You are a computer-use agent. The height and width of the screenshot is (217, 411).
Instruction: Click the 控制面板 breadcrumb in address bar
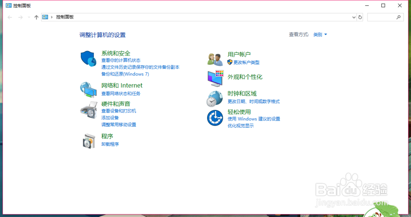tap(65, 17)
